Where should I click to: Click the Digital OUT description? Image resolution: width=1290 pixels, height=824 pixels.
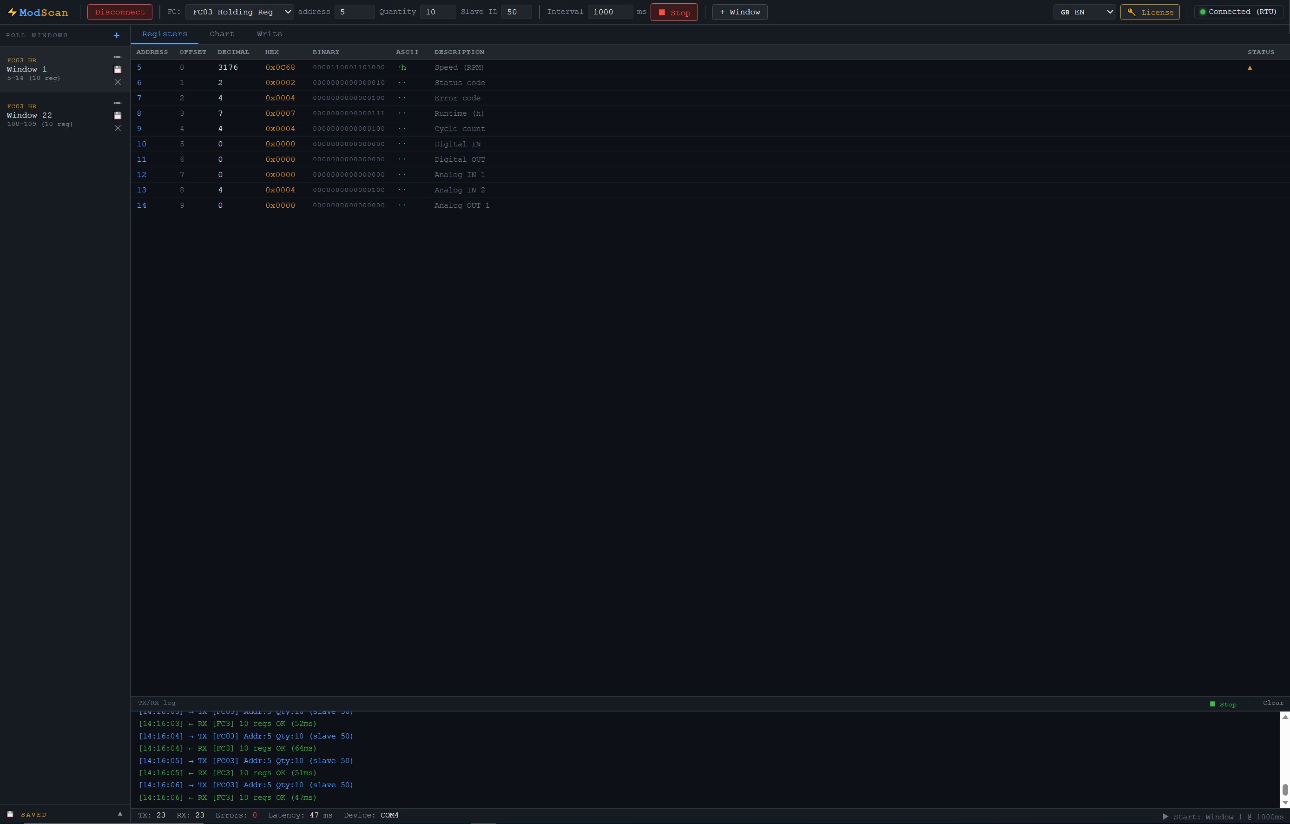click(460, 160)
